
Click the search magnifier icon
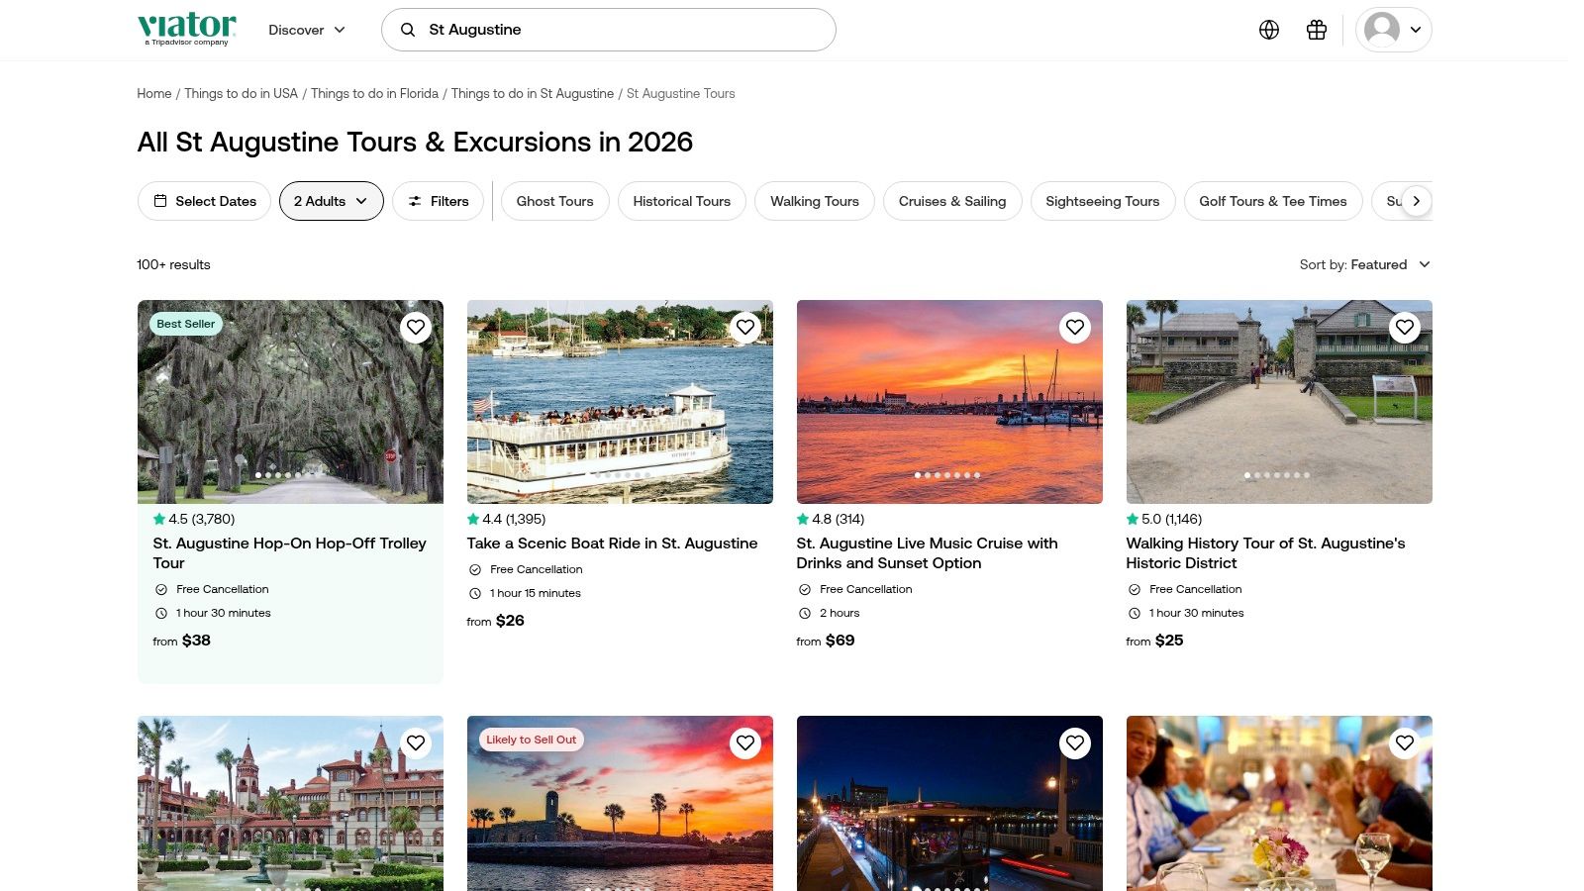pos(407,30)
